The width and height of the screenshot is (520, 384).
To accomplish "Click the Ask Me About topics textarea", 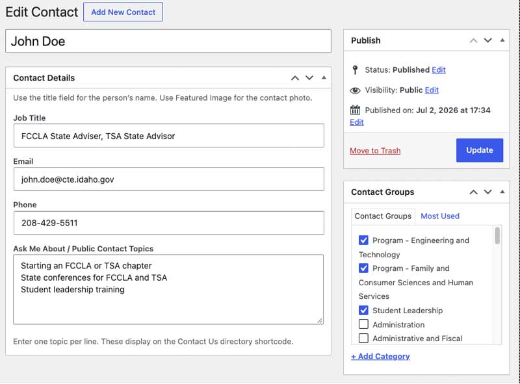I will click(x=168, y=290).
